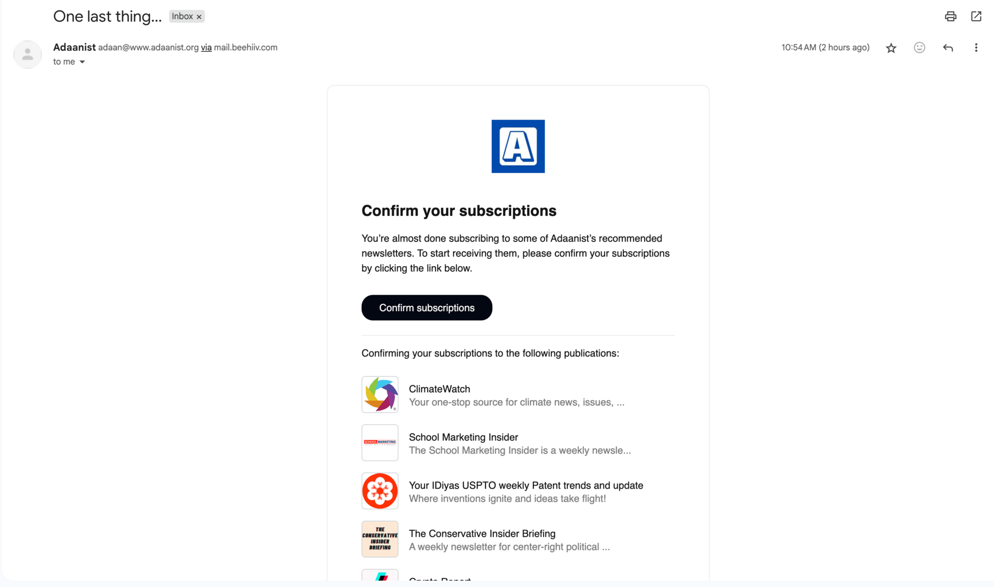This screenshot has height=587, width=994.
Task: Open the Your IDiyas red flower logo
Action: pos(380,491)
